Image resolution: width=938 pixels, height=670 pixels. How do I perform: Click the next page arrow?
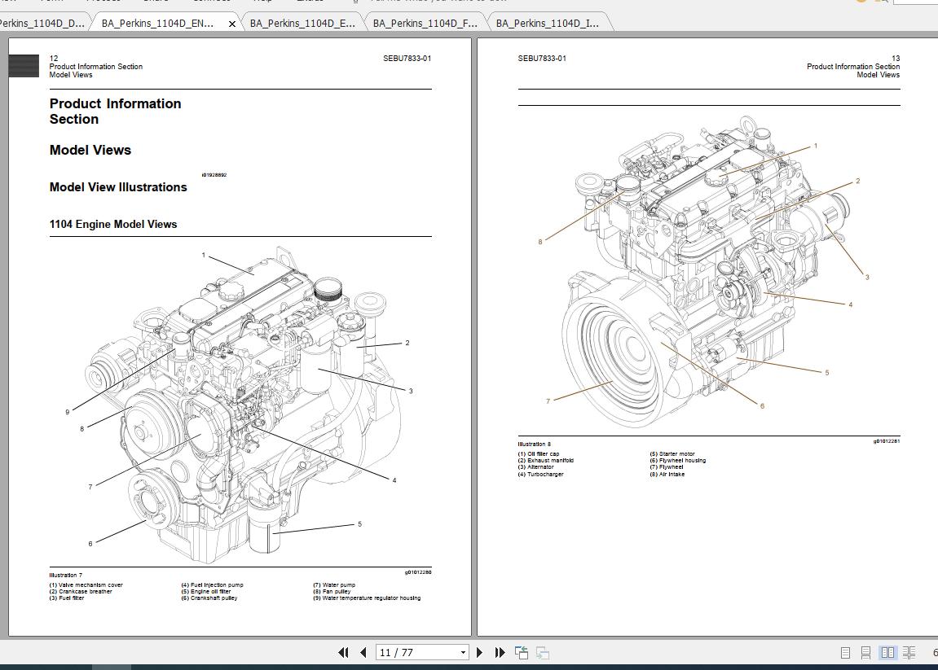point(479,652)
